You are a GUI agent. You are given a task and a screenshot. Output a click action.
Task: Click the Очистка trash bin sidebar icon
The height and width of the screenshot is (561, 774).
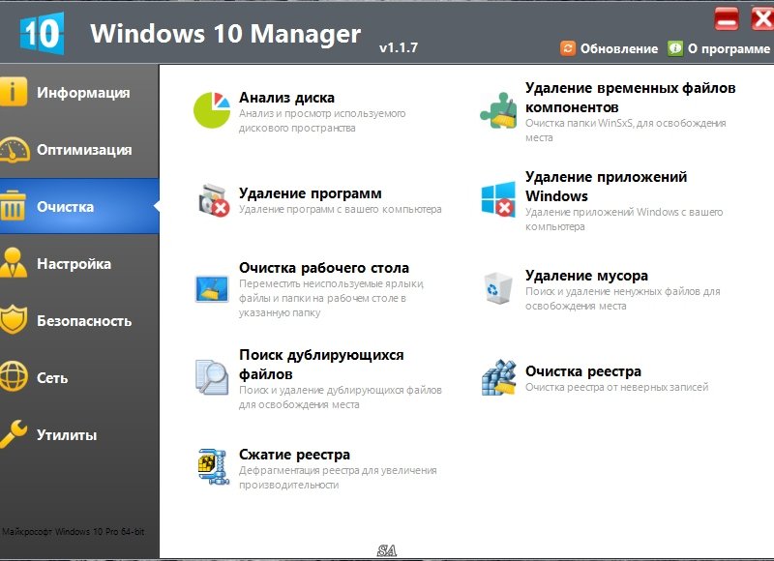click(13, 206)
